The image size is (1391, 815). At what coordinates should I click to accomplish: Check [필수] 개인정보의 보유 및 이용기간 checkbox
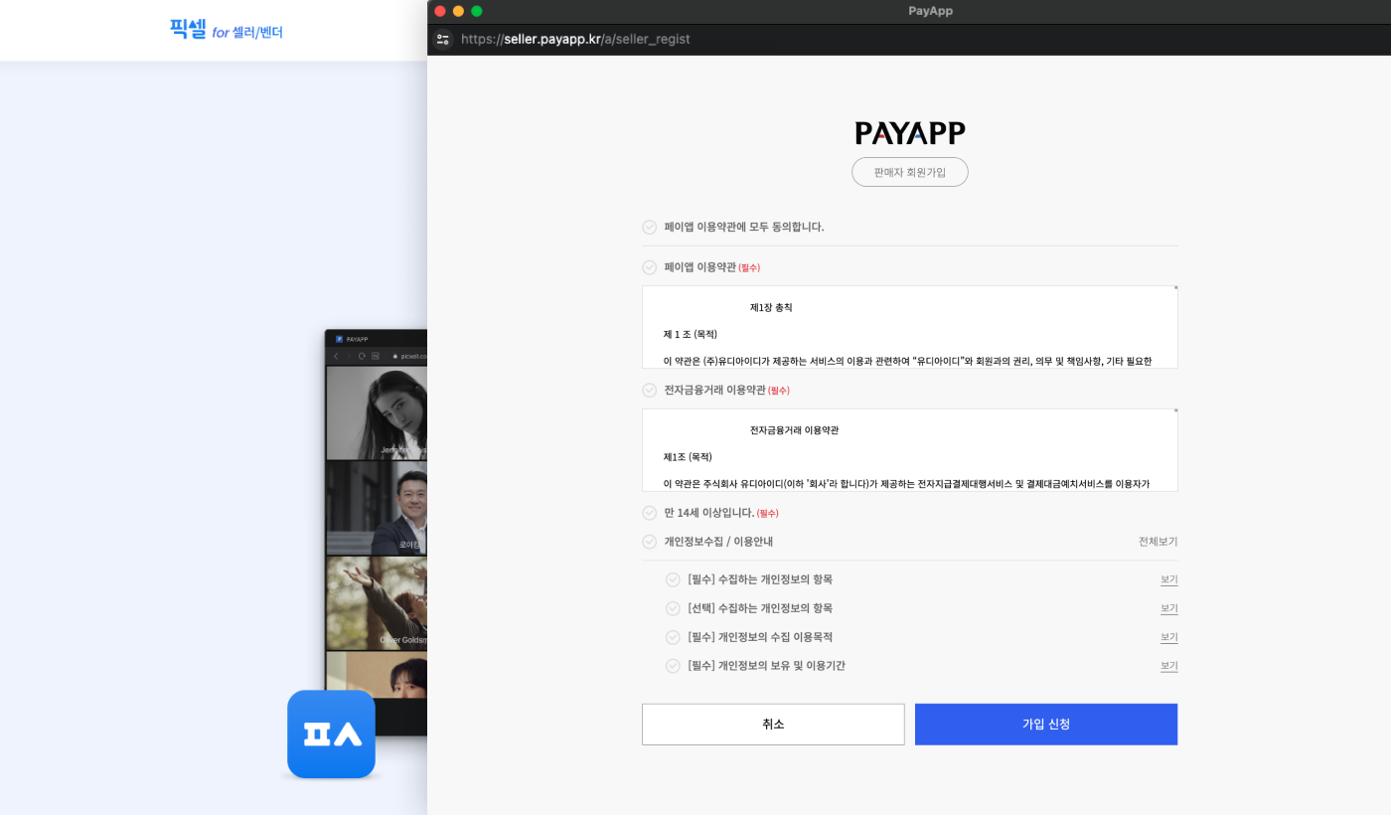pyautogui.click(x=673, y=666)
